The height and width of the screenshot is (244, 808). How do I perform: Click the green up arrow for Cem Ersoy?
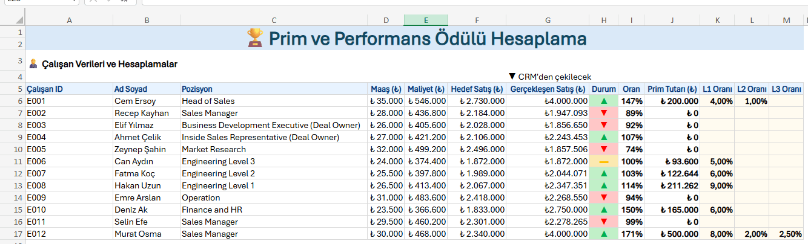pyautogui.click(x=603, y=101)
